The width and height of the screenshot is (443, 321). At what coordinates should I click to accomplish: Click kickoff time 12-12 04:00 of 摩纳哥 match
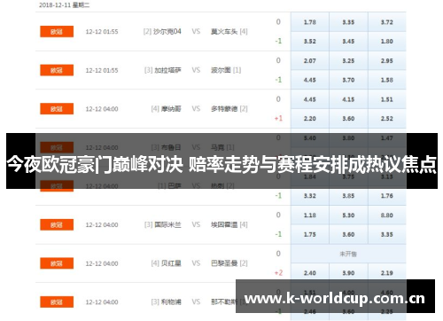tap(102, 109)
